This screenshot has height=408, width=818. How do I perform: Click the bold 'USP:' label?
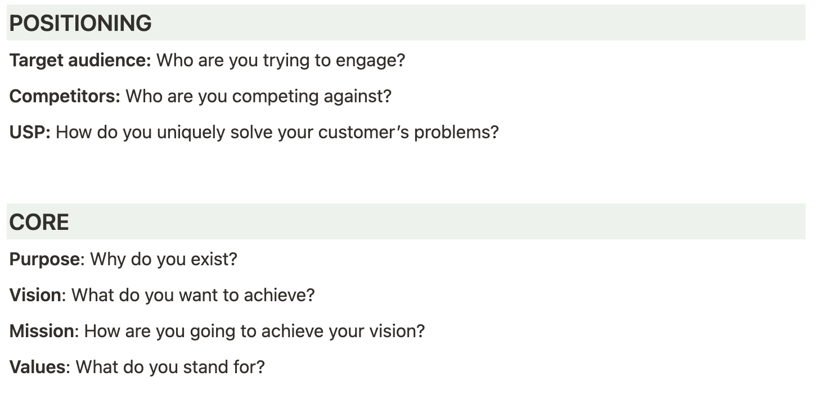[x=30, y=132]
